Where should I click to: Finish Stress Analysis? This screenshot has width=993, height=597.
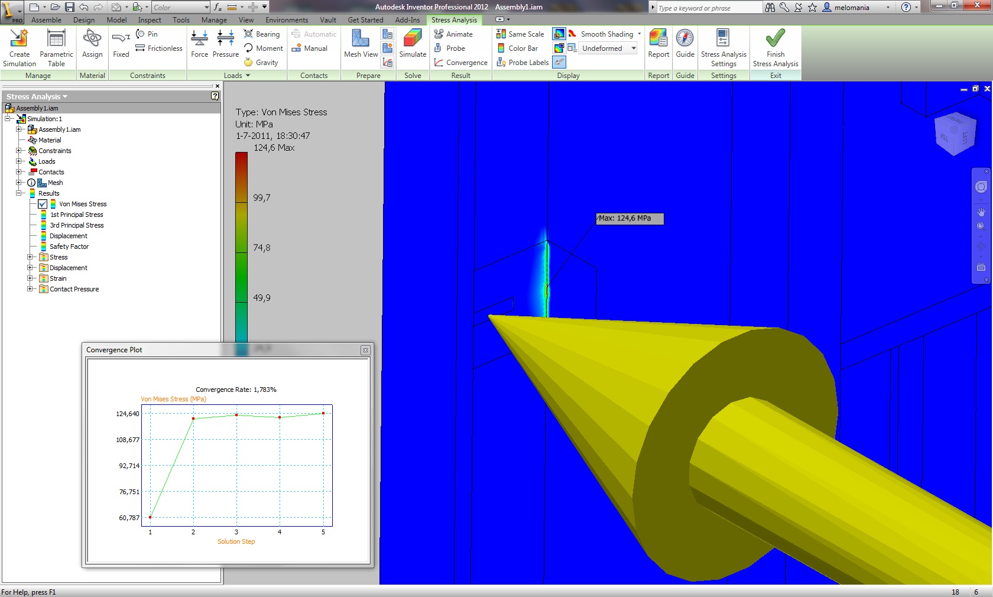(x=774, y=47)
